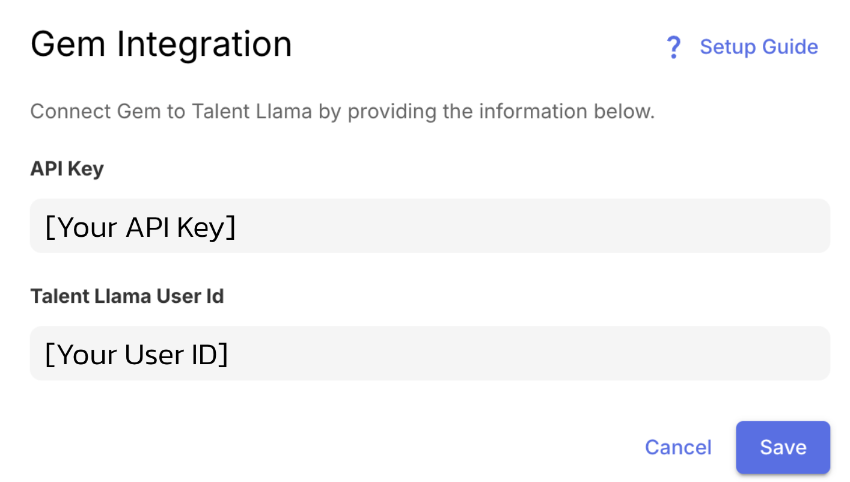850x482 pixels.
Task: Cancel the Gem Integration dialog
Action: pyautogui.click(x=678, y=447)
